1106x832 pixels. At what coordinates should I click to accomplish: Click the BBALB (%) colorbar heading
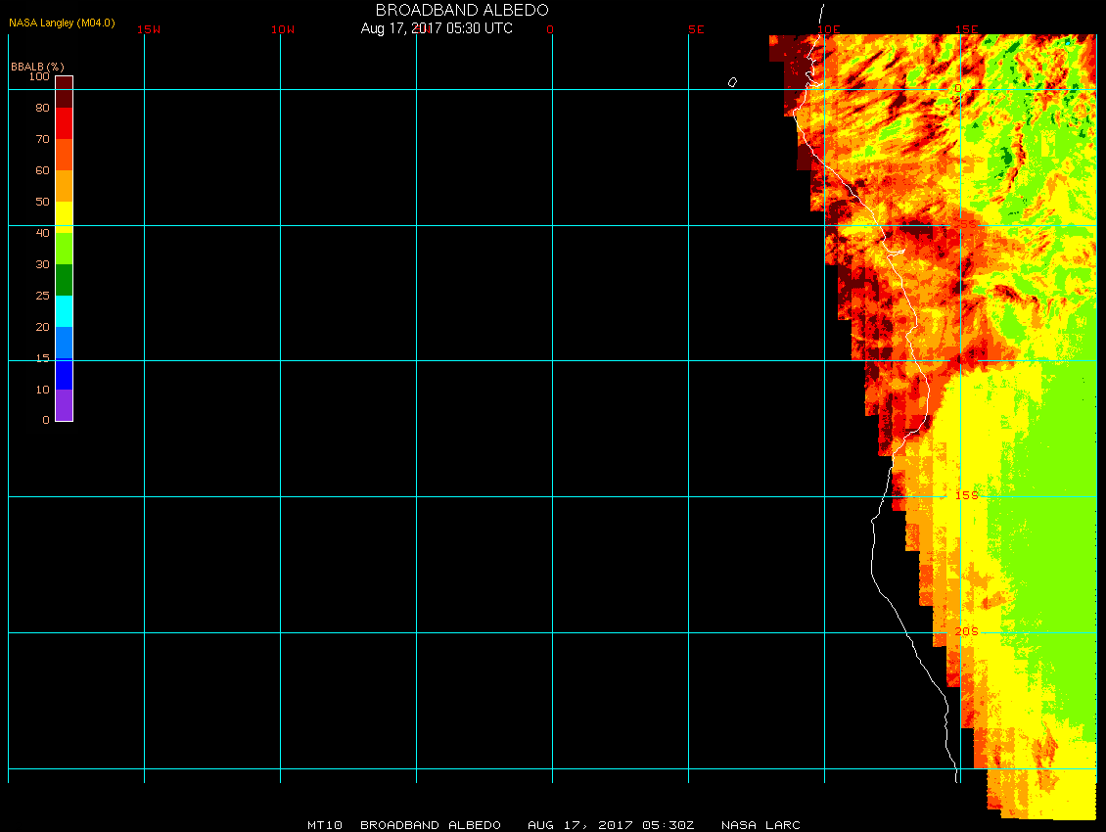click(x=37, y=66)
